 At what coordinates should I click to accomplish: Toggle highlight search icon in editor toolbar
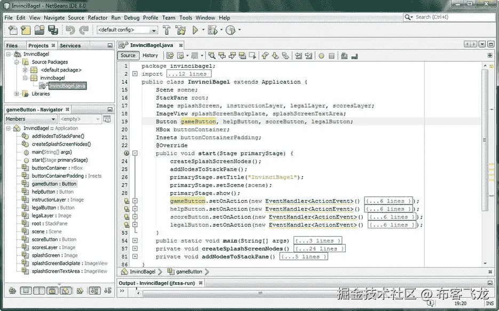pyautogui.click(x=242, y=56)
